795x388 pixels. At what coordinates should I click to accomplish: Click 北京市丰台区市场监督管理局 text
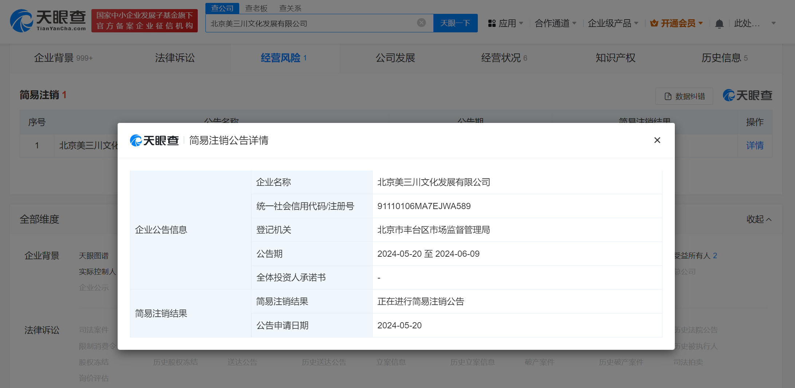(434, 230)
